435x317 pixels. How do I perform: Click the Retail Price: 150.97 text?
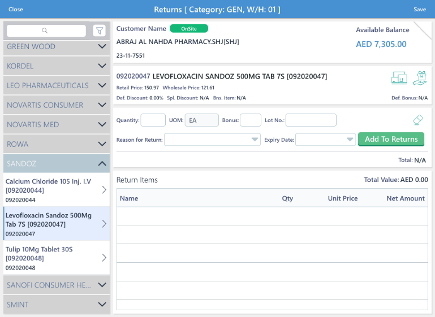click(137, 88)
